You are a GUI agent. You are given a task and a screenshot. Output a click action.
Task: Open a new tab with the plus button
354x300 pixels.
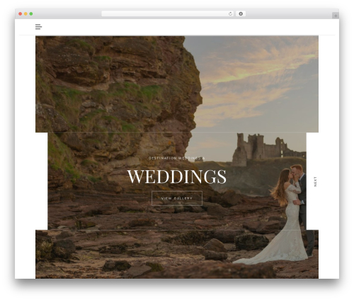[336, 16]
